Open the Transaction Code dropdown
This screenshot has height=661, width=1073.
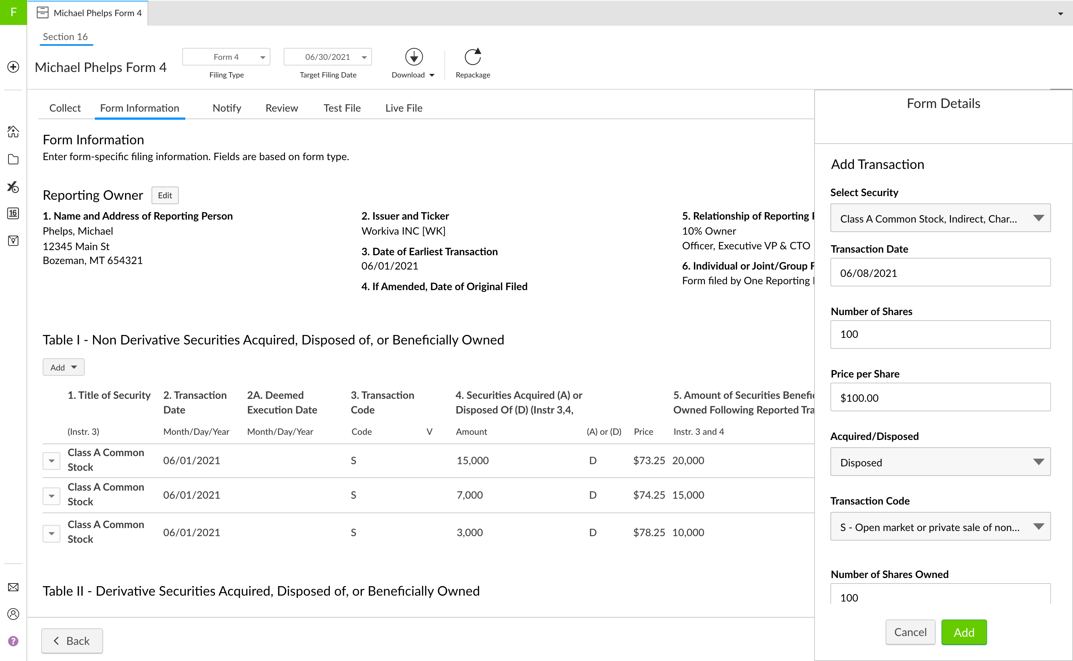click(x=940, y=527)
